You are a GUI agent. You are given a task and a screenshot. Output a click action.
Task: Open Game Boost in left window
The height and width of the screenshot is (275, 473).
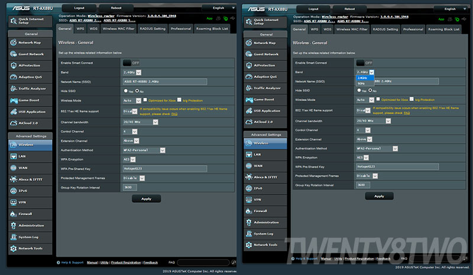point(30,100)
